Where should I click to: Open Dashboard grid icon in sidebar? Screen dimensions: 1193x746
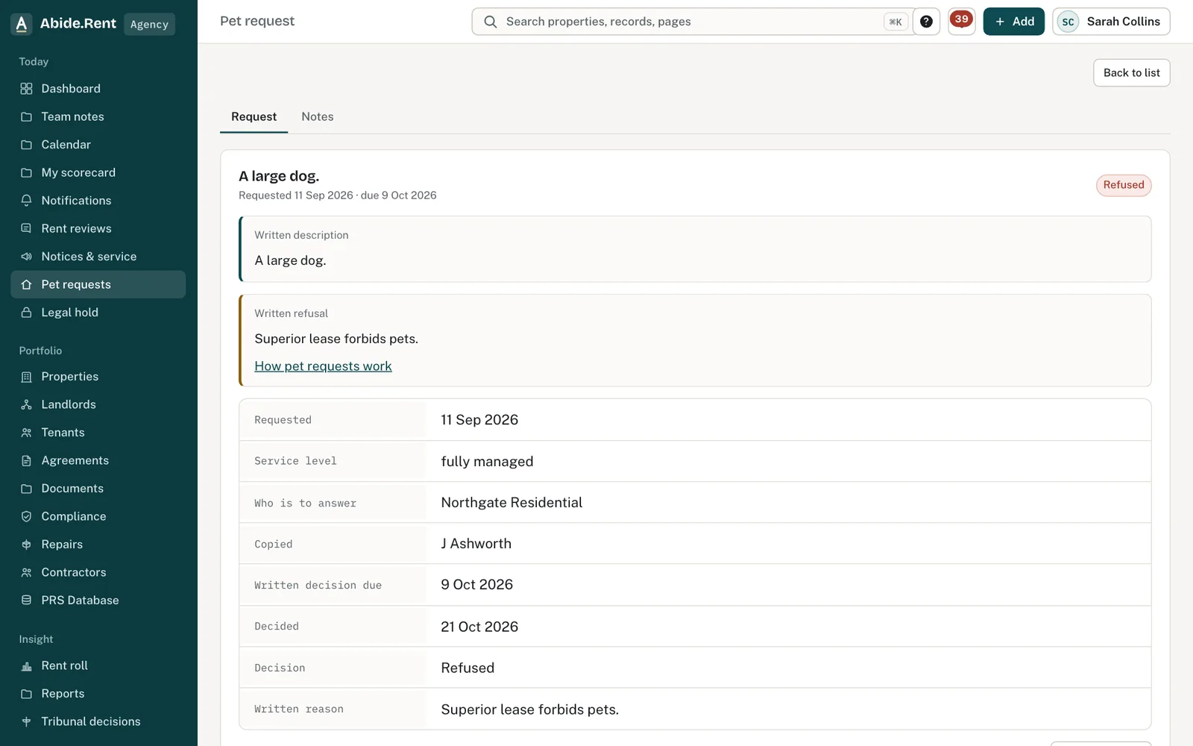(x=26, y=89)
